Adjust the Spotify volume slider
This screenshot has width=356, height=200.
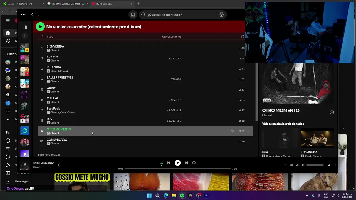(x=315, y=165)
